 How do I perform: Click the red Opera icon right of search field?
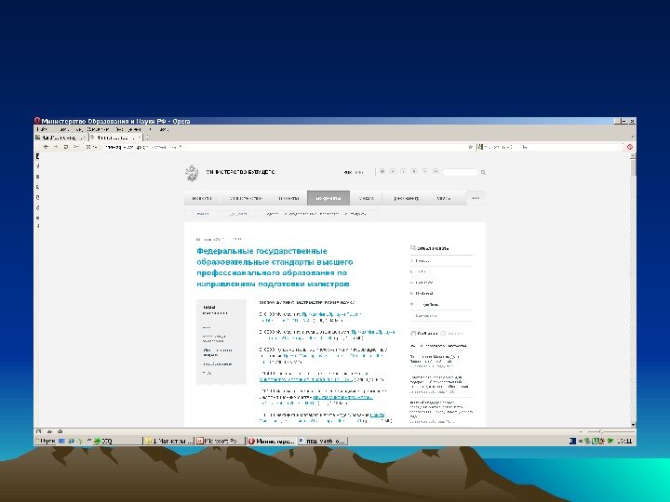[x=630, y=147]
